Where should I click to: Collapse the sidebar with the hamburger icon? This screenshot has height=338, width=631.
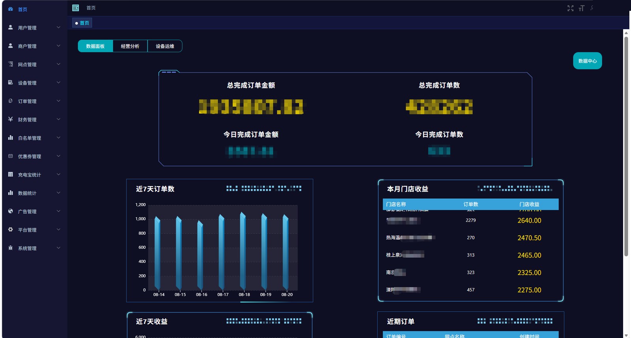[x=76, y=8]
